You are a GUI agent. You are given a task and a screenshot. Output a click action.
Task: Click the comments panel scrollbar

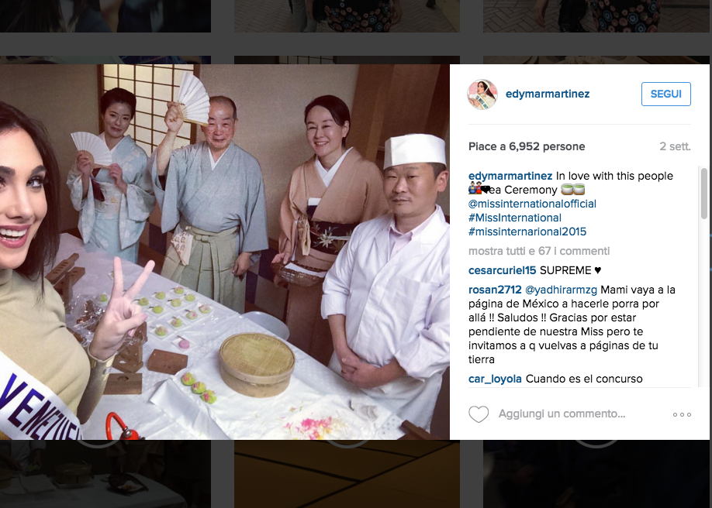tap(703, 276)
